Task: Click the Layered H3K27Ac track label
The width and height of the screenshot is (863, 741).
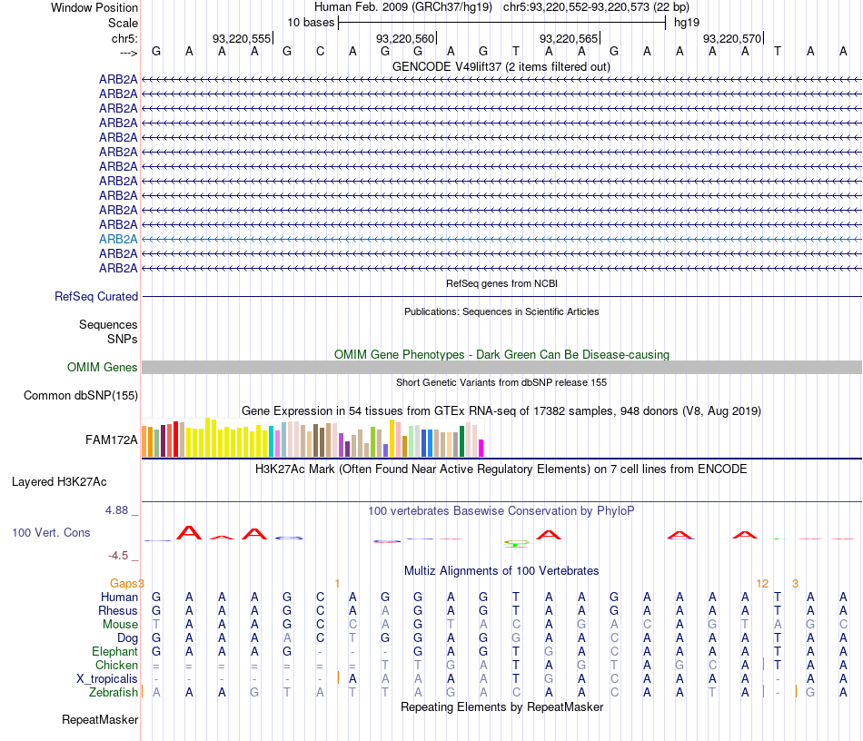Action: click(x=59, y=482)
